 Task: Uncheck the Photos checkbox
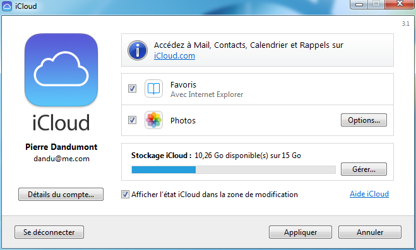coord(132,120)
